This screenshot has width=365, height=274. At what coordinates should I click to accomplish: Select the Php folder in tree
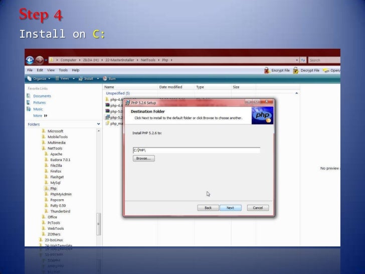(x=53, y=189)
